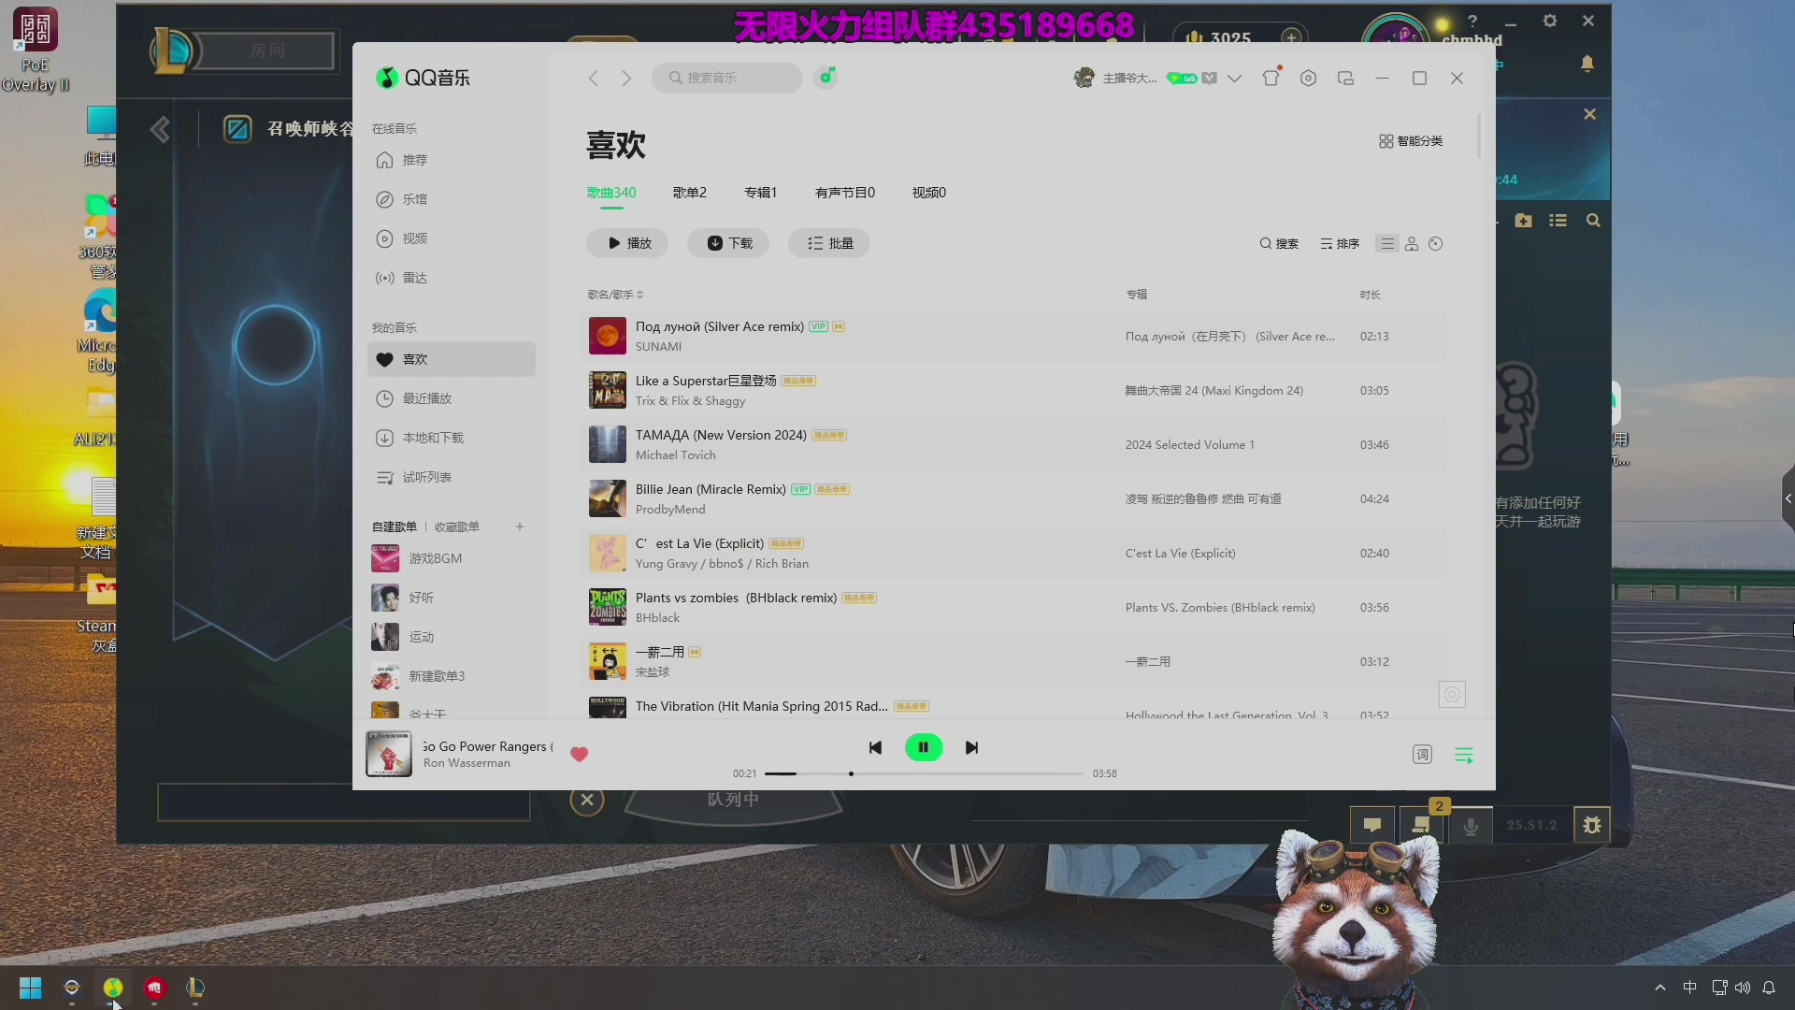Click the 批量 batch operations button

[x=829, y=243]
